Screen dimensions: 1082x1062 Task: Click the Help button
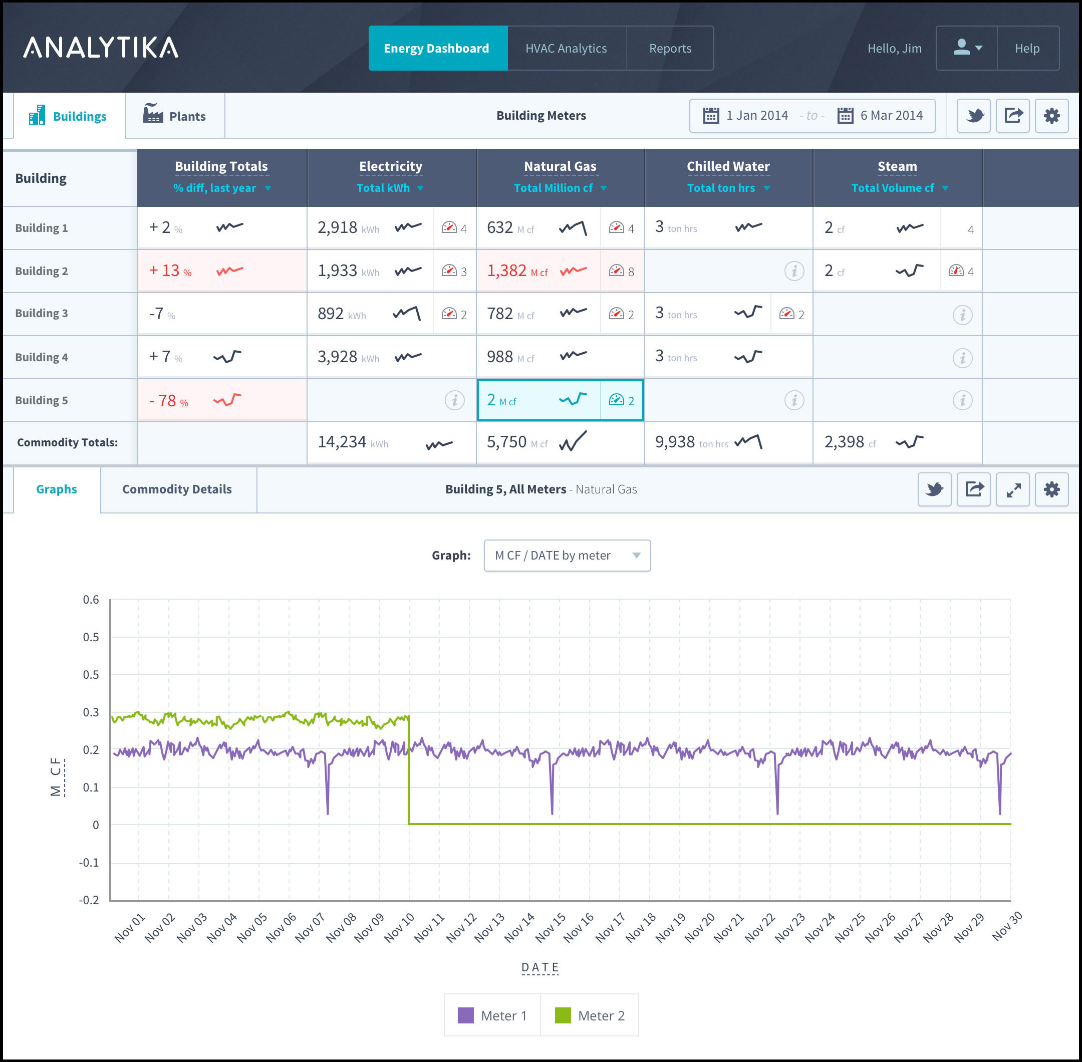1027,48
